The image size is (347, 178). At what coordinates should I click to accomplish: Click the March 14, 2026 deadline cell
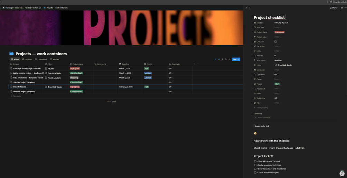131,73
